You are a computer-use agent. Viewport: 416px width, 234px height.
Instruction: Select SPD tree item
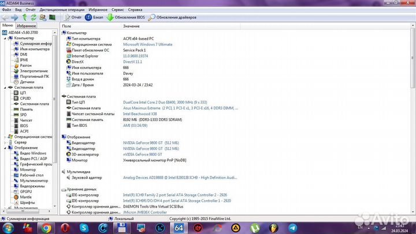pyautogui.click(x=20, y=115)
